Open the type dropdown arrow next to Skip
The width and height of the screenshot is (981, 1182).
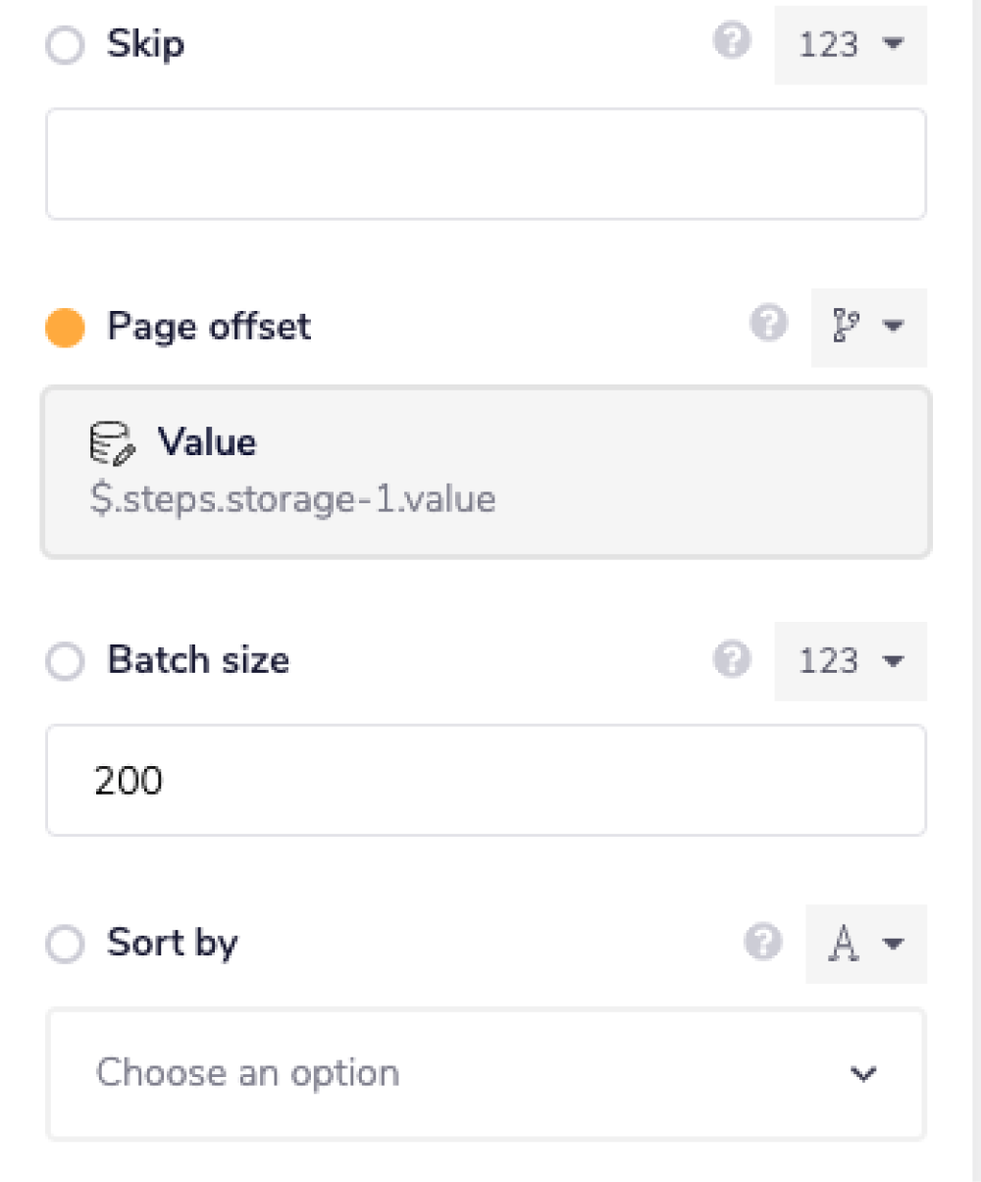pyautogui.click(x=891, y=44)
